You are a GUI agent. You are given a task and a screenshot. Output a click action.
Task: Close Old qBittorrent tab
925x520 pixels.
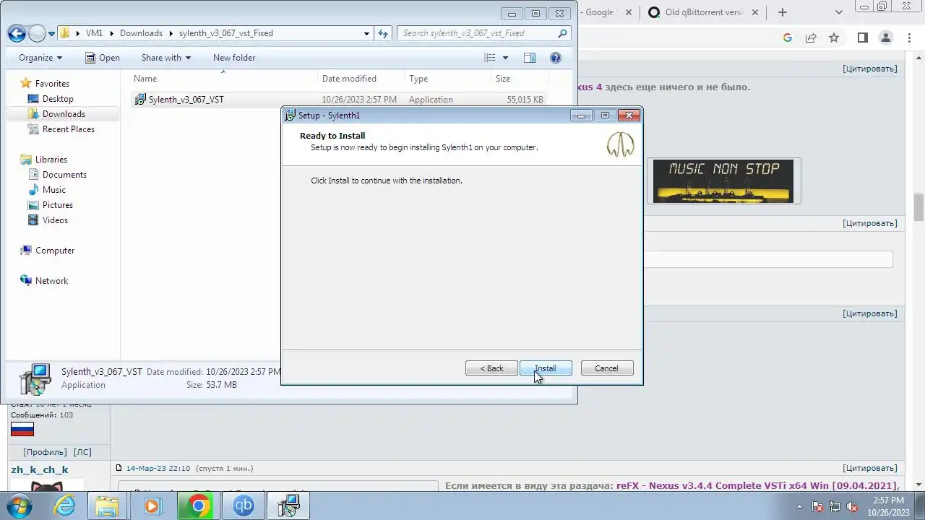coord(756,12)
